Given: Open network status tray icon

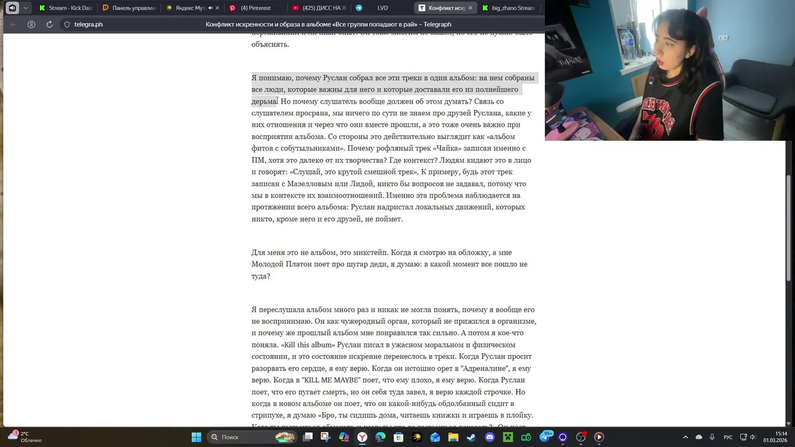Looking at the screenshot, I should 743,437.
